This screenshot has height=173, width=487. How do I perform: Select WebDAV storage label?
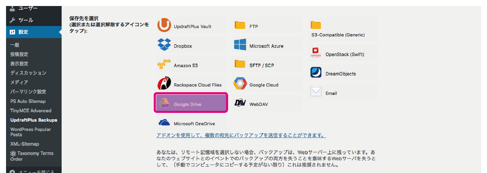(x=259, y=104)
